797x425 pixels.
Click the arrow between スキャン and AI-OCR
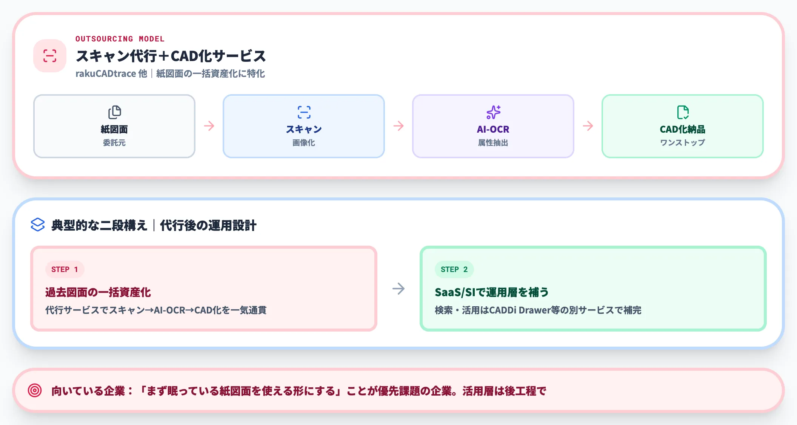[398, 126]
